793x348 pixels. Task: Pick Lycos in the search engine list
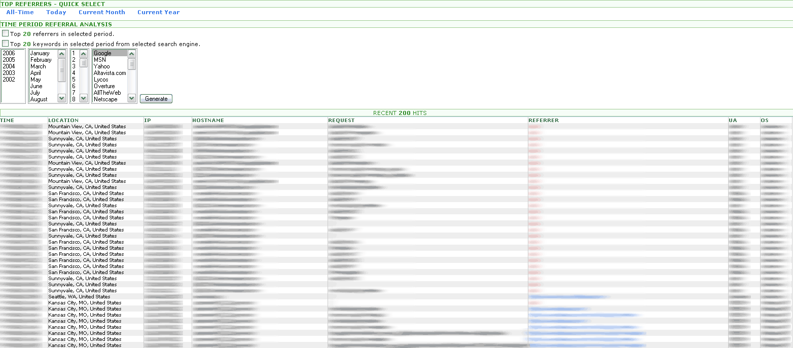tap(110, 80)
